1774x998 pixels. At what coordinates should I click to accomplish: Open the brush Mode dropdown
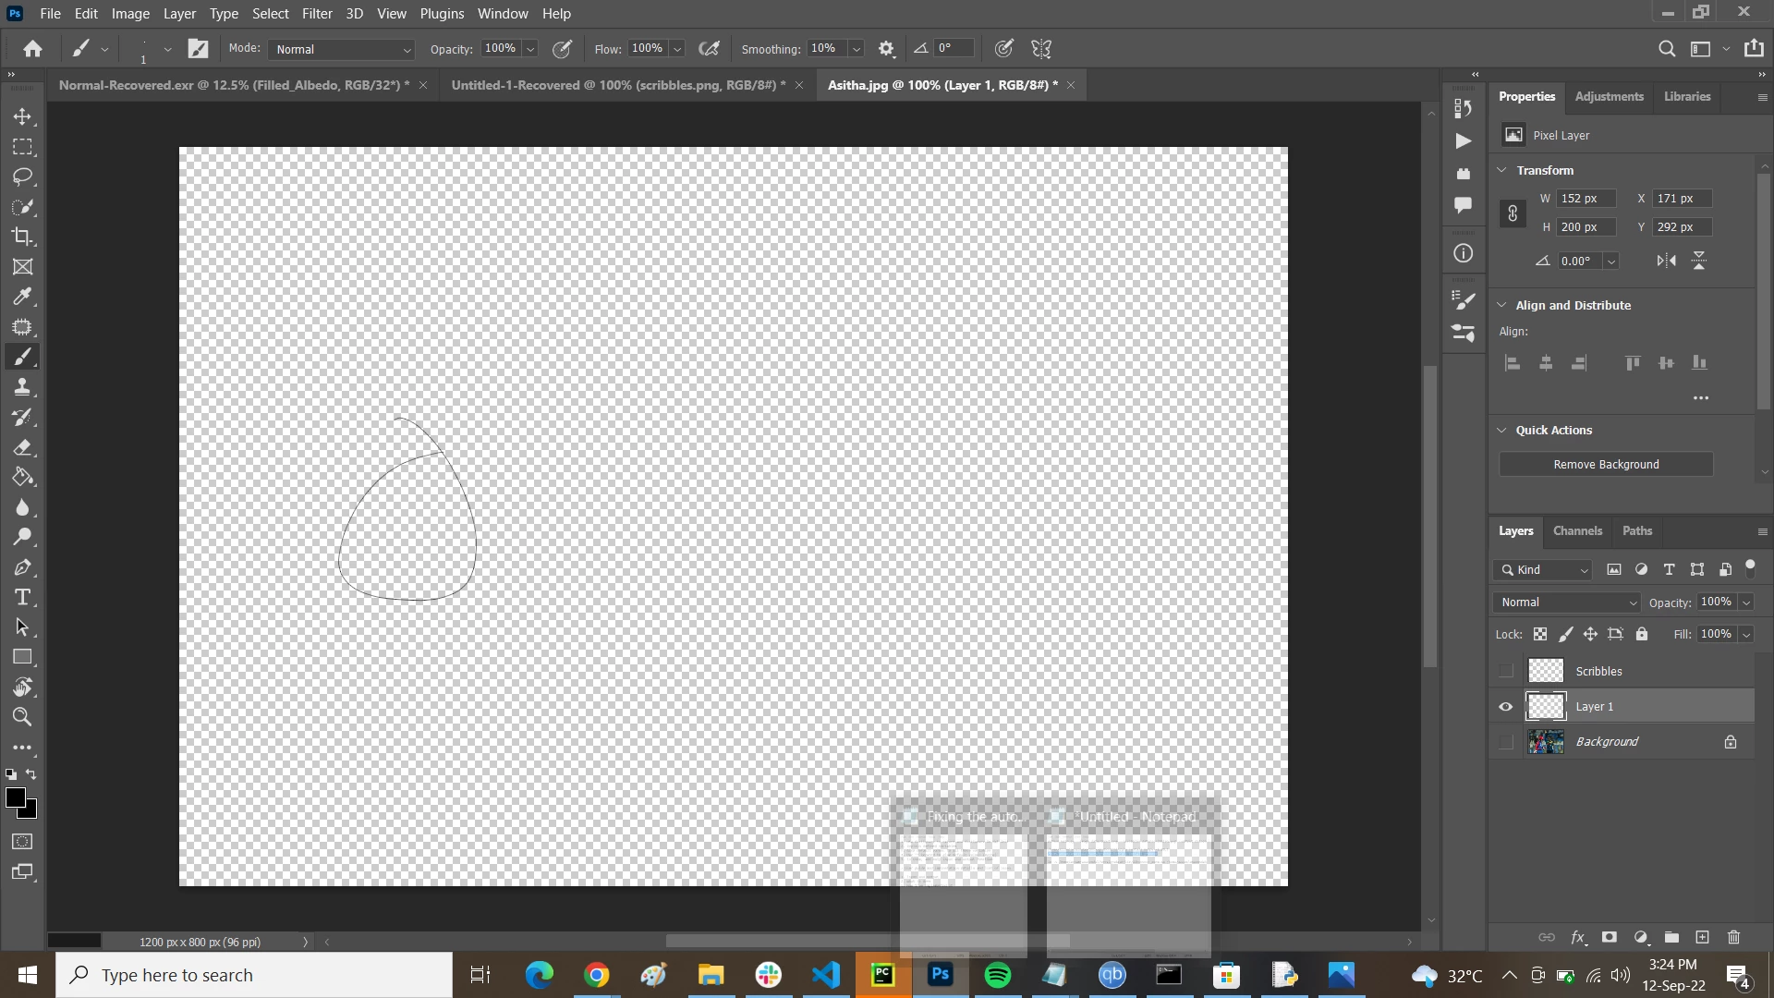(x=341, y=49)
